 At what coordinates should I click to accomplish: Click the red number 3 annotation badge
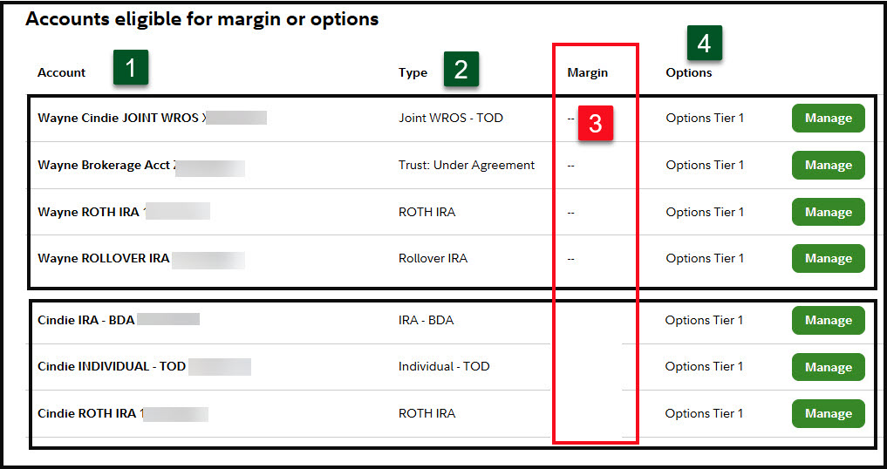(x=595, y=123)
